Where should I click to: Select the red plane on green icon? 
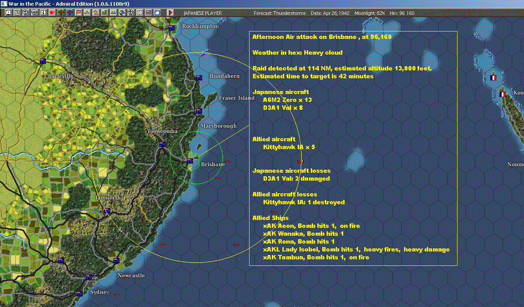coord(61,13)
